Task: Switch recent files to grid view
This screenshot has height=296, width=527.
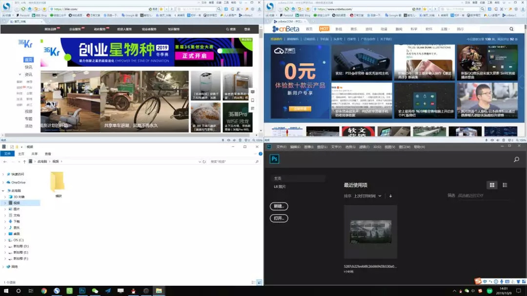Action: [492, 185]
